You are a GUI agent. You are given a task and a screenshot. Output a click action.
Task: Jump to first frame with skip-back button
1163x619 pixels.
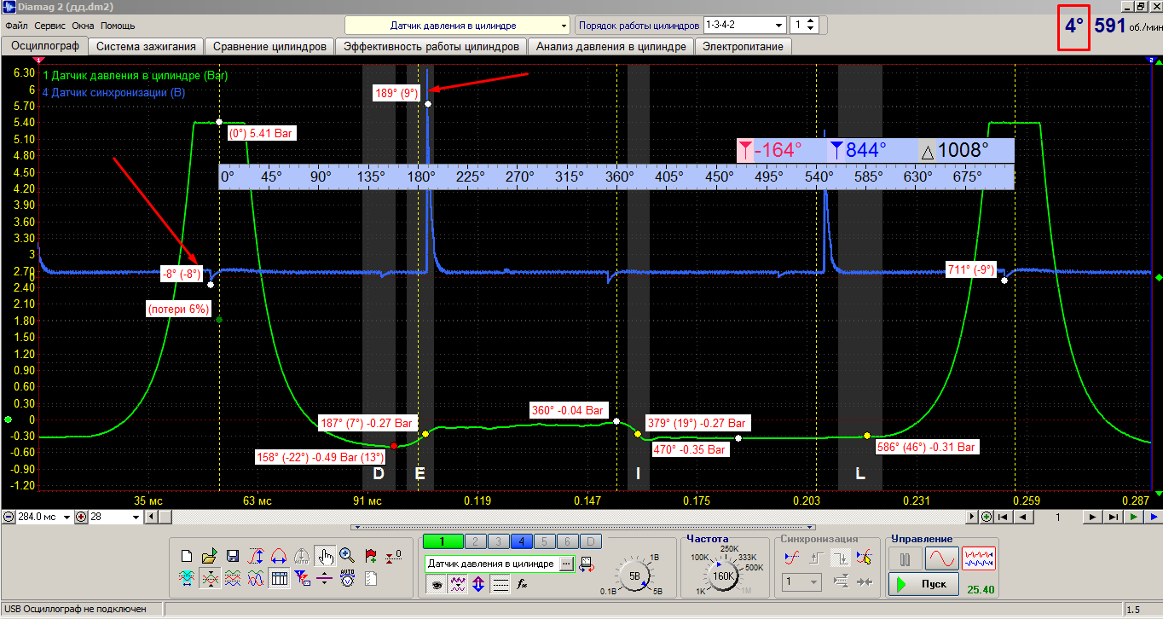1004,517
